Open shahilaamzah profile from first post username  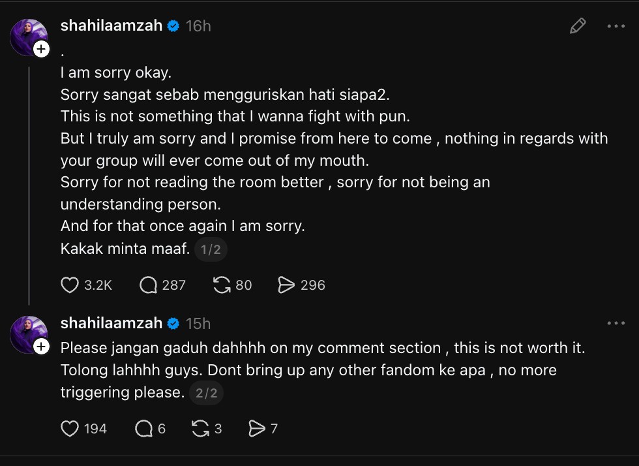pos(111,25)
